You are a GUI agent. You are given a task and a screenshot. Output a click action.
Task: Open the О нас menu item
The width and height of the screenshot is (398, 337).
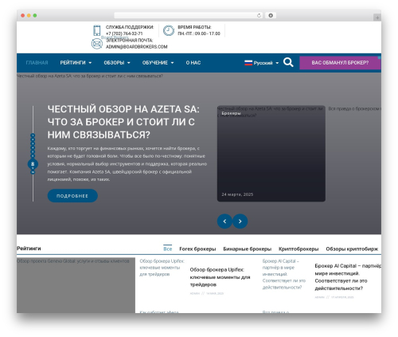click(x=193, y=63)
